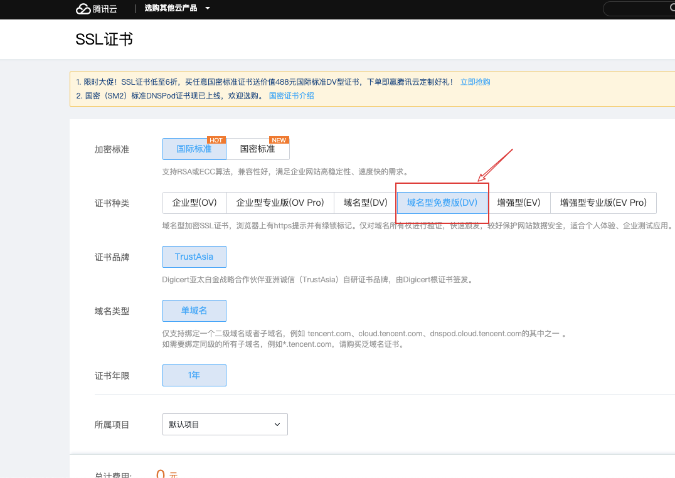Screen dimensions: 675x478
Task: Choose 域名型(DV) certificate type
Action: pos(366,203)
